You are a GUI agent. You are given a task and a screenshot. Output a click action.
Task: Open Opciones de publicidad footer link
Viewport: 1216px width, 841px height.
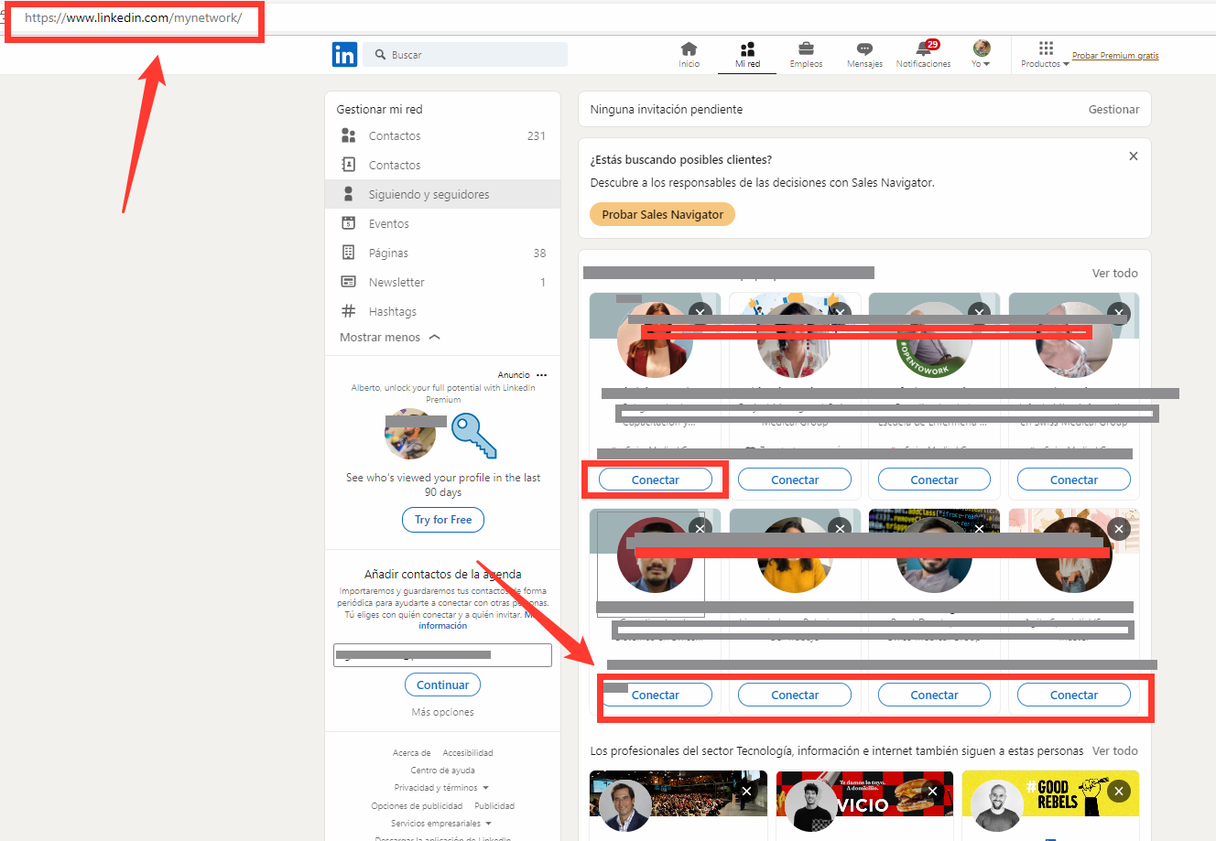coord(417,806)
